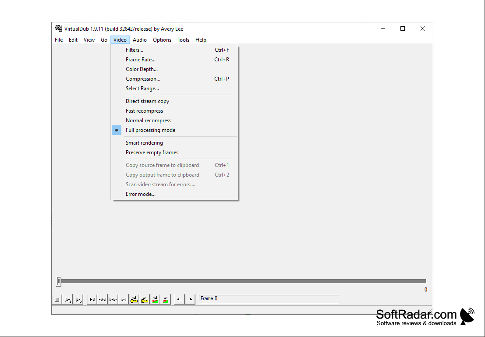The height and width of the screenshot is (337, 485).
Task: Set the selection end mark
Action: (x=190, y=300)
